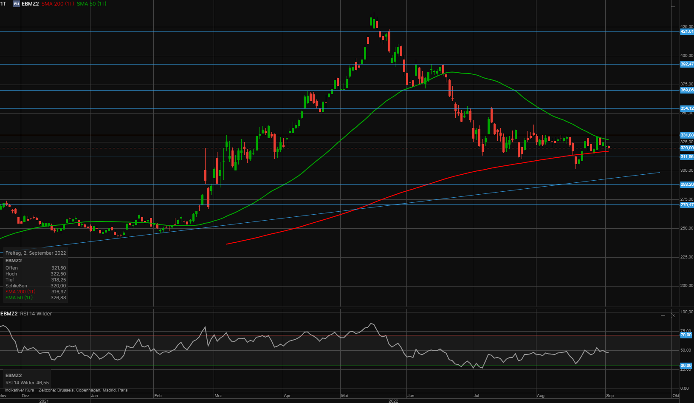694x403 pixels.
Task: Minimize the RSI 14 Wilder panel
Action: click(663, 315)
